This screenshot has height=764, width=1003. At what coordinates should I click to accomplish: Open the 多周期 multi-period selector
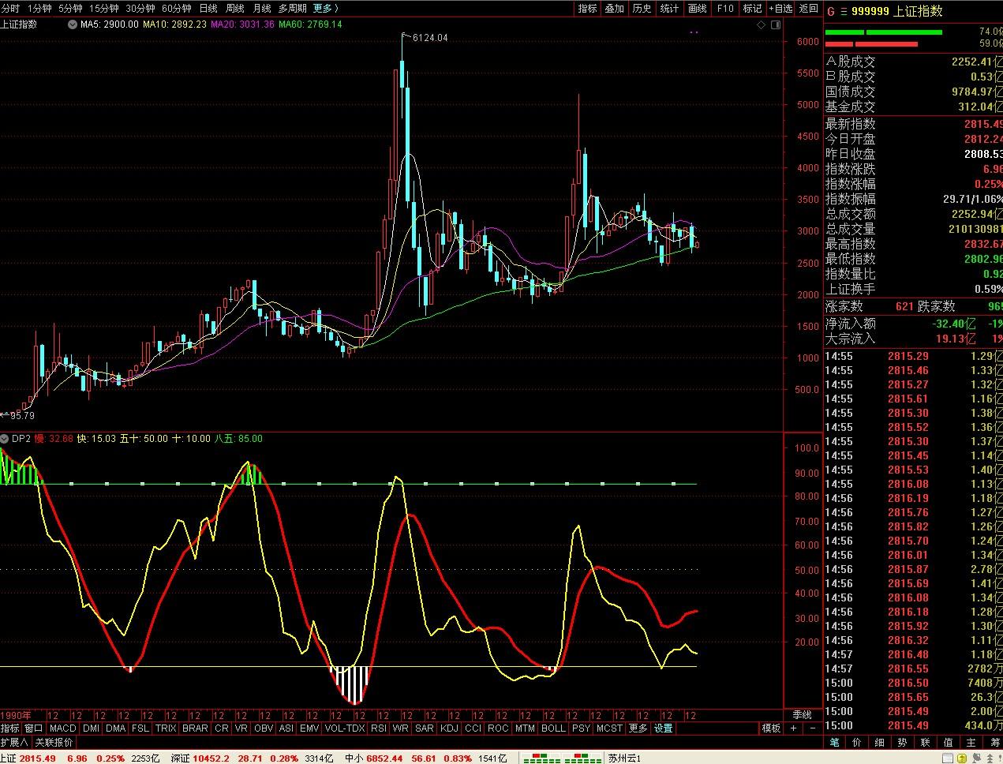[292, 9]
